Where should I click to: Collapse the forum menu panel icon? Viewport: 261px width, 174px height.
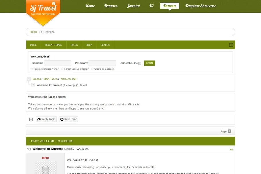tap(231, 45)
